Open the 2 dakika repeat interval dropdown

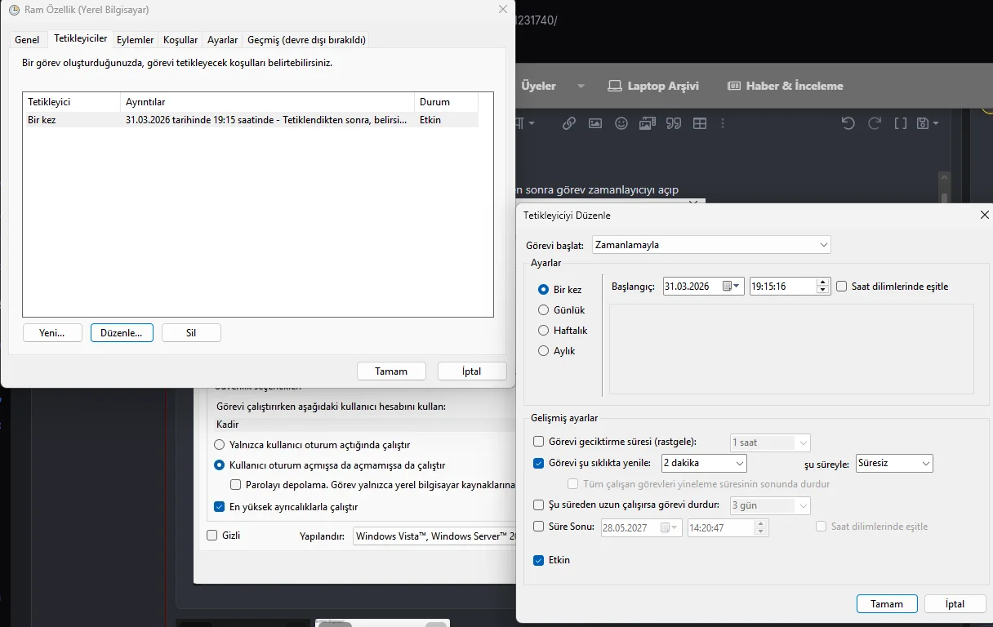[x=704, y=463]
